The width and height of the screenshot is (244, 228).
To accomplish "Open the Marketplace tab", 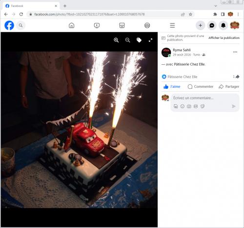I will pyautogui.click(x=122, y=25).
